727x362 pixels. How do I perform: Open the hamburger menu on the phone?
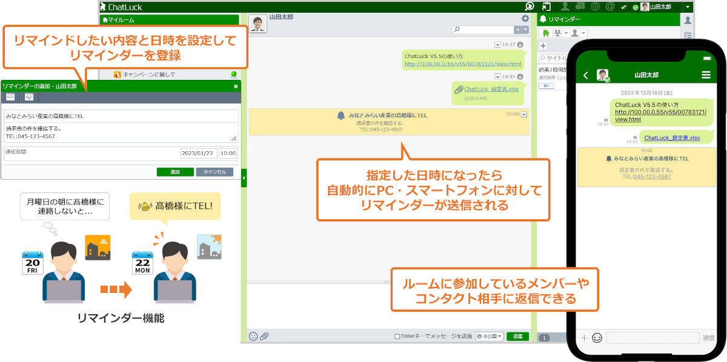coord(706,75)
